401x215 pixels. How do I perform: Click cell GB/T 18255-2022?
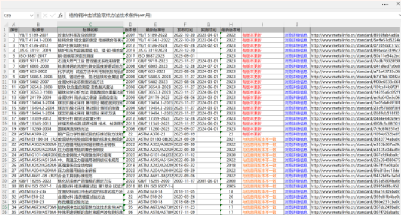point(38,181)
